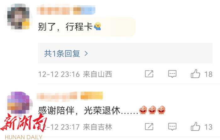This screenshot has width=220, height=140.
Task: Select the comment text 感谢陪伴，光荣退休
Action: coord(79,110)
